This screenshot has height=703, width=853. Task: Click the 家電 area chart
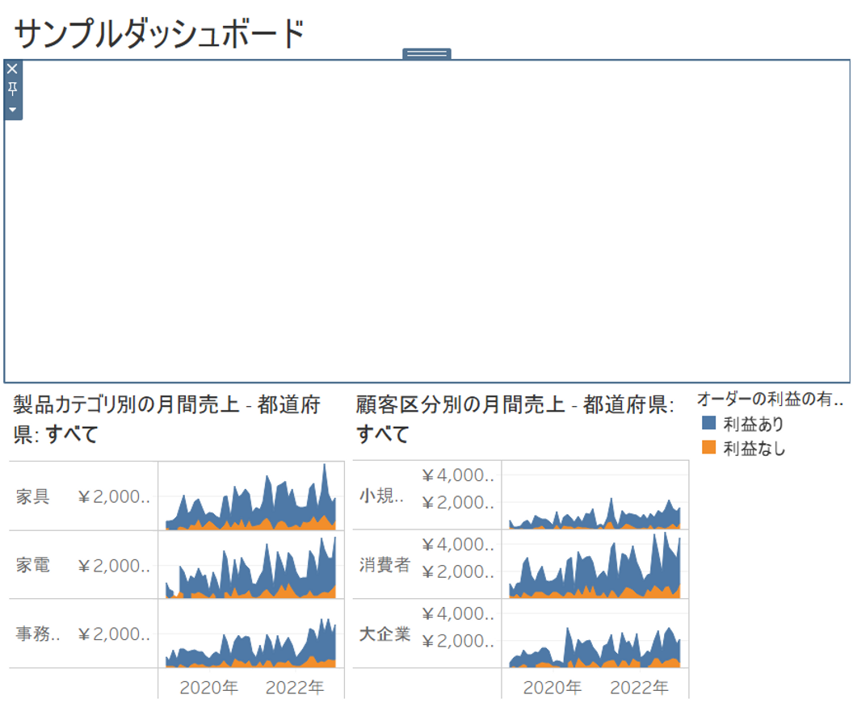click(x=250, y=565)
